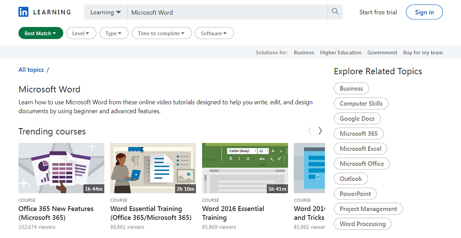
Task: Open Business solutions link
Action: [x=304, y=53]
